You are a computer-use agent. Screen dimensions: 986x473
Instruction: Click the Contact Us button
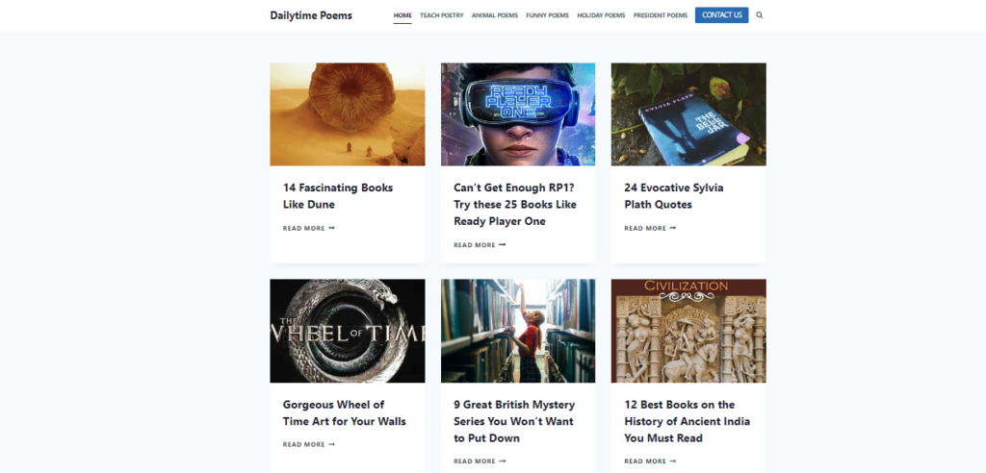721,15
